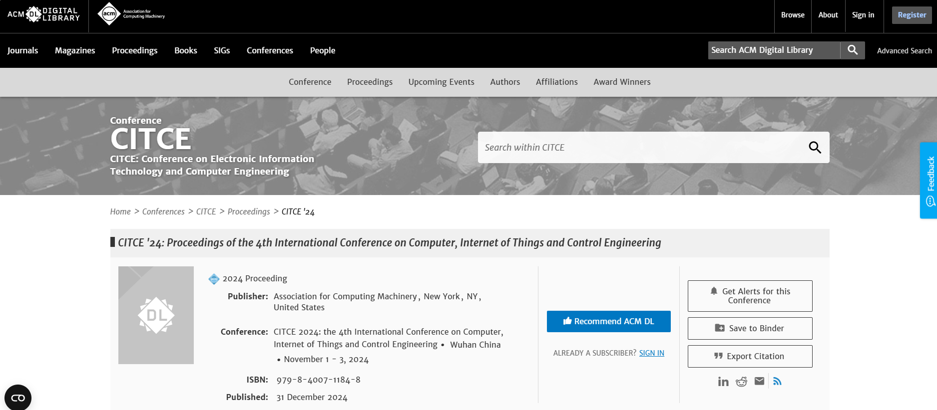
Task: Select the Affiliations tab
Action: point(556,82)
